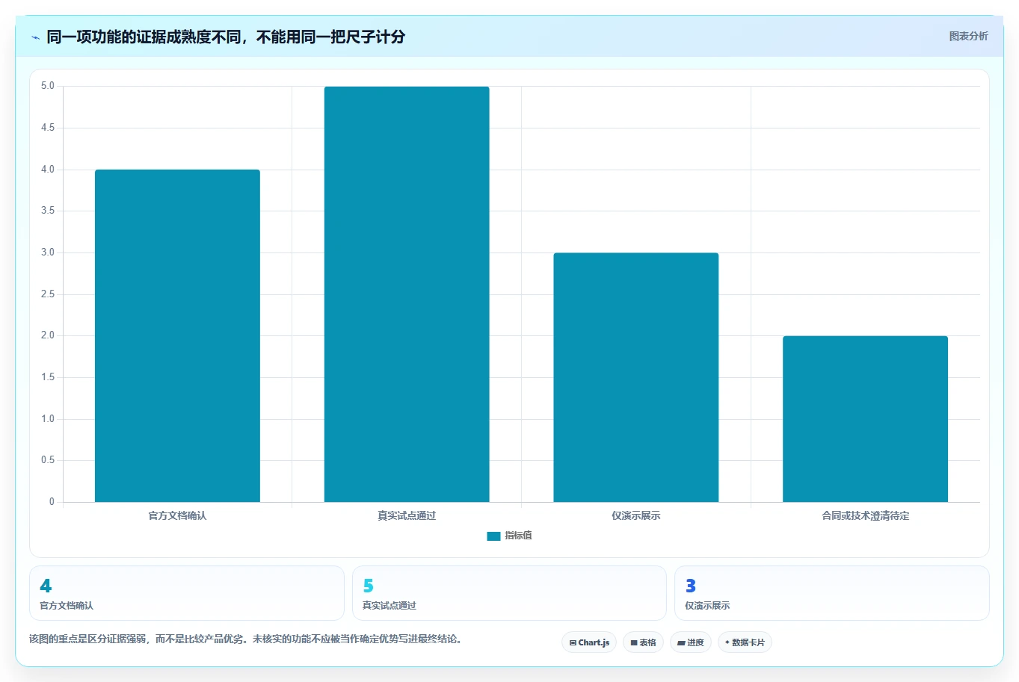Click the data card showing value 4
Screen dimensions: 1019x682
point(187,593)
